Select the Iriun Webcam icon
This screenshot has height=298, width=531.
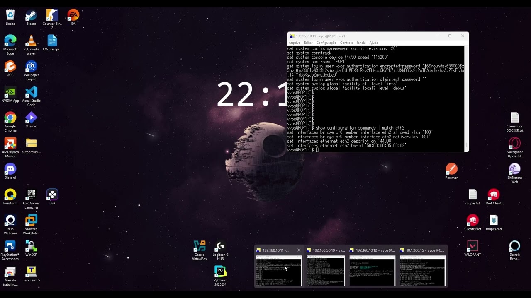pyautogui.click(x=10, y=225)
